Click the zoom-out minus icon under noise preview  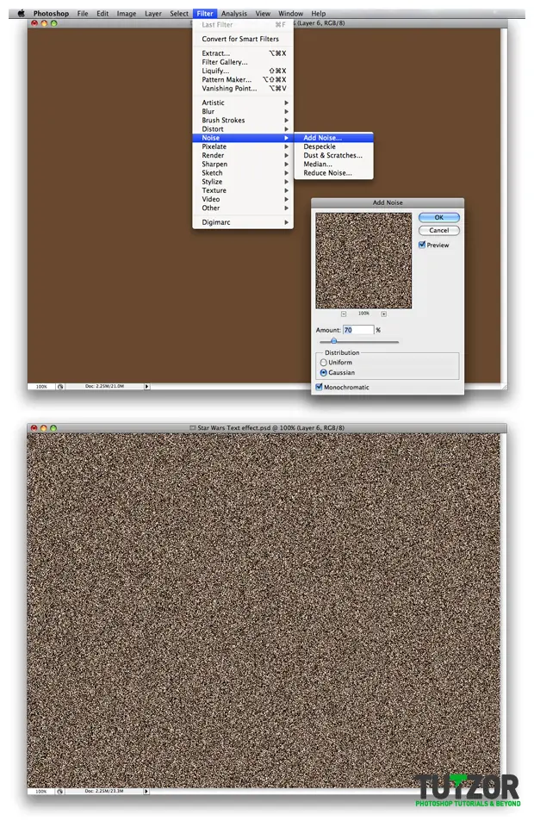[x=344, y=314]
